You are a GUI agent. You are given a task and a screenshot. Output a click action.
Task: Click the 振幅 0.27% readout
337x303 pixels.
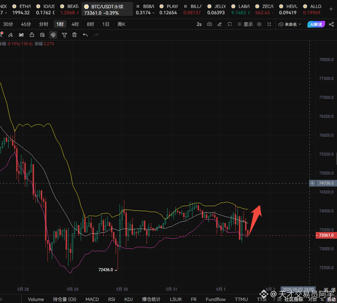click(44, 44)
